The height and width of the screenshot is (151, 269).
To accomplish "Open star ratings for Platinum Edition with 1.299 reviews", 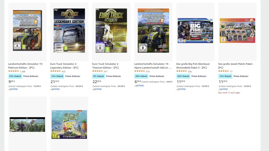I will pyautogui.click(x=13, y=71).
